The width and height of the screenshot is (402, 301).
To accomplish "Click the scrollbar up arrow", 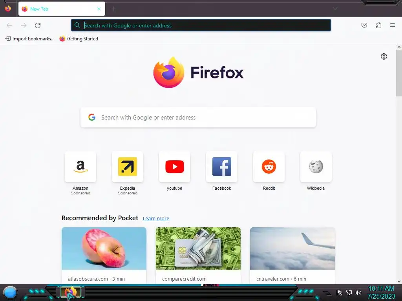I will (x=399, y=47).
